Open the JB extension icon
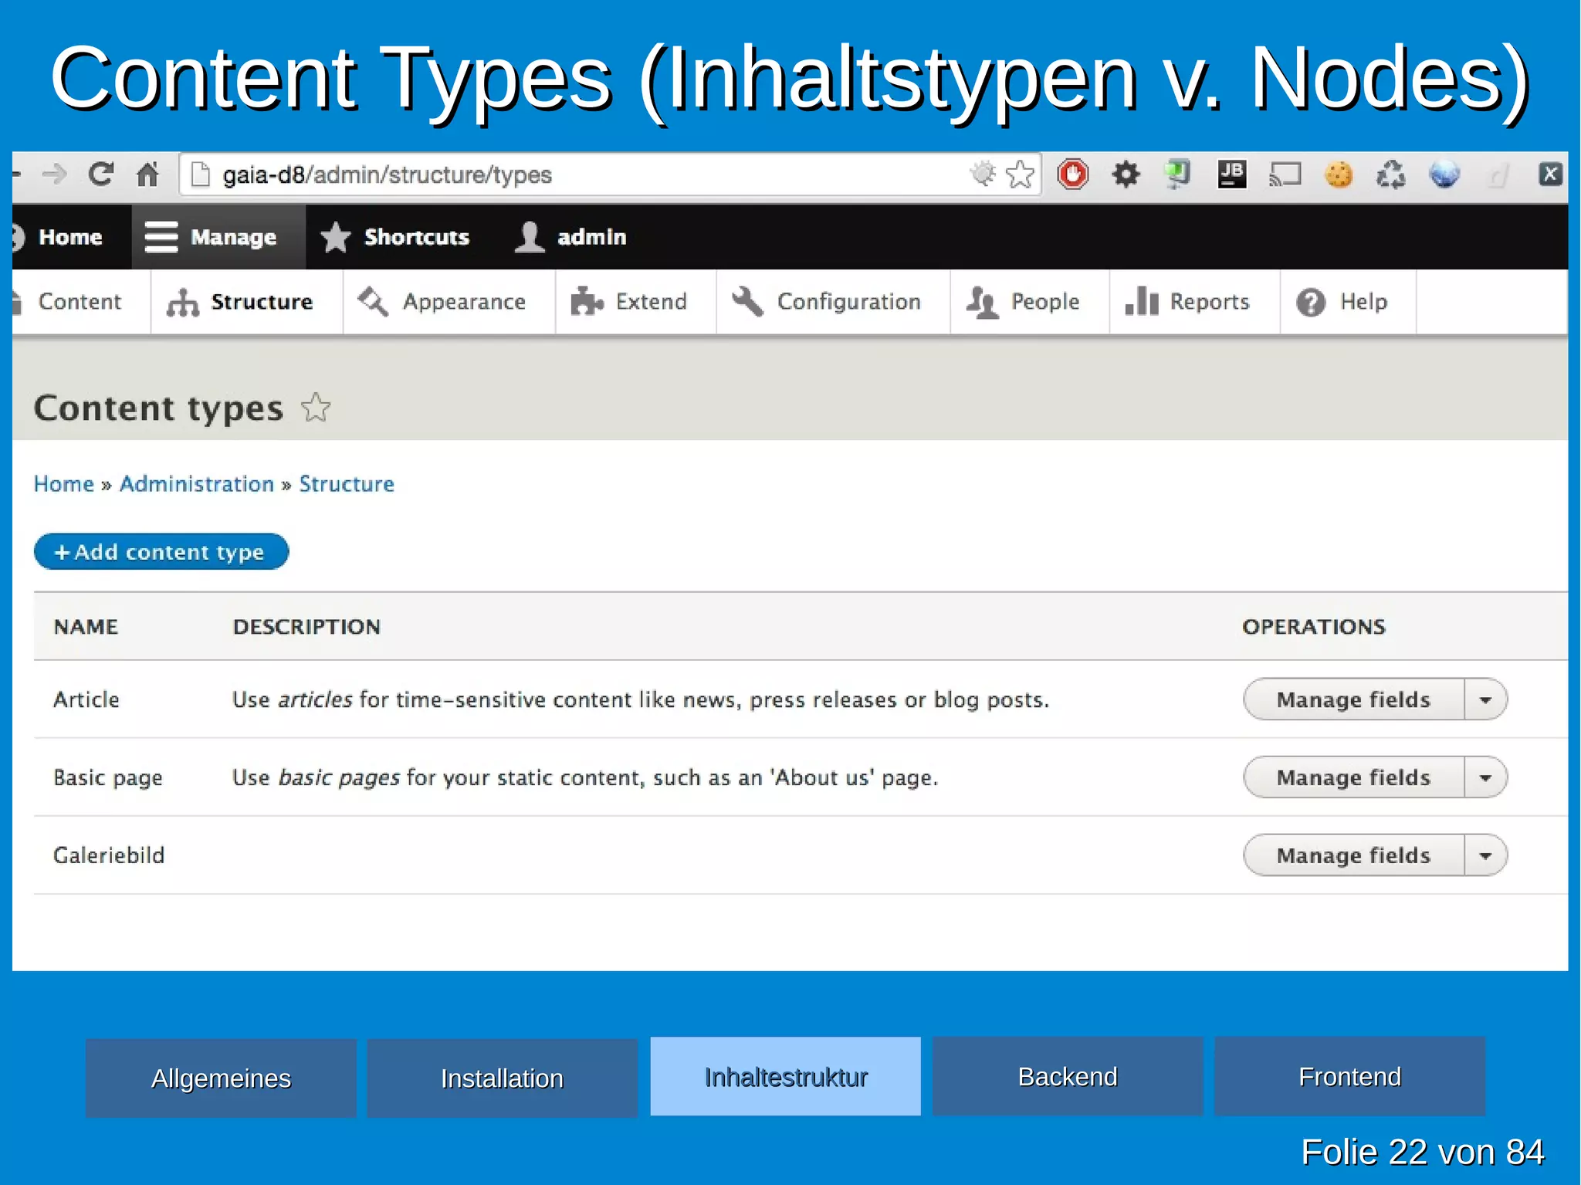The width and height of the screenshot is (1581, 1185). pyautogui.click(x=1232, y=174)
